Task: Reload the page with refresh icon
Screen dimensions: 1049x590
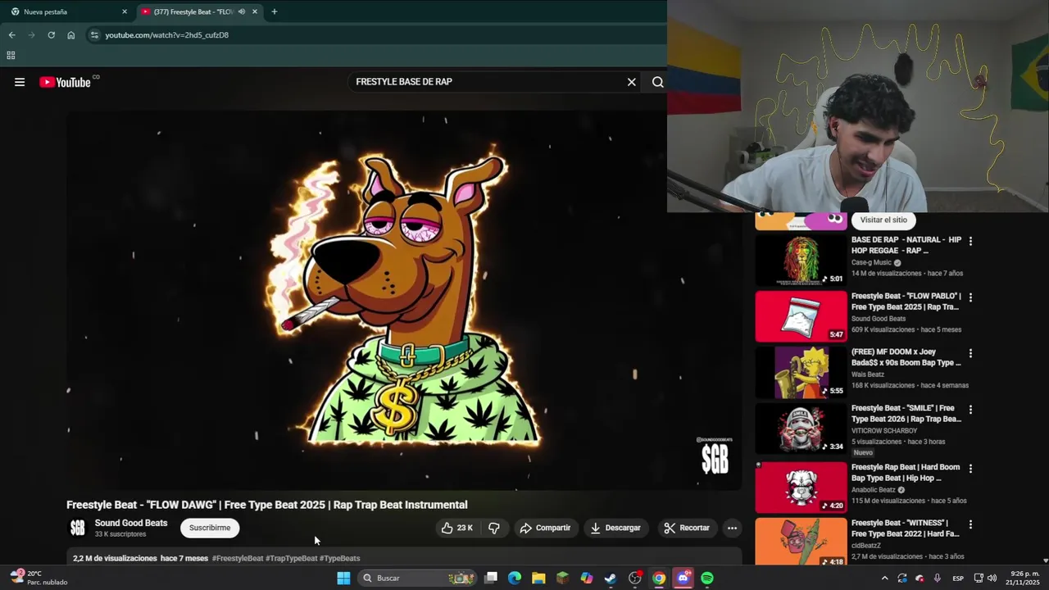Action: tap(51, 35)
